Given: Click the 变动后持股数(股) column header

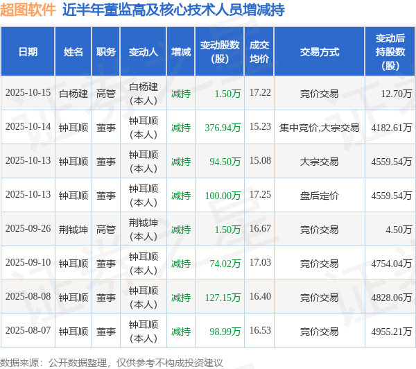Looking at the screenshot, I should 390,52.
